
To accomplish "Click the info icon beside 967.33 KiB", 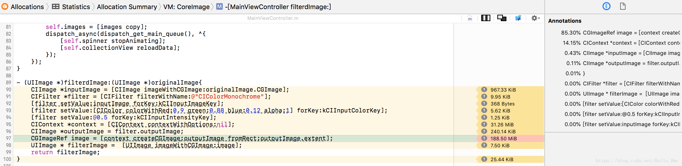I will pos(484,89).
